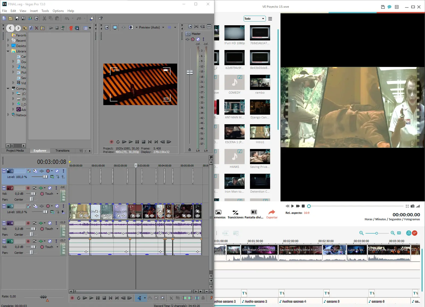This screenshot has height=307, width=425.
Task: Open overlays grid icon in video preview
Action: click(169, 27)
